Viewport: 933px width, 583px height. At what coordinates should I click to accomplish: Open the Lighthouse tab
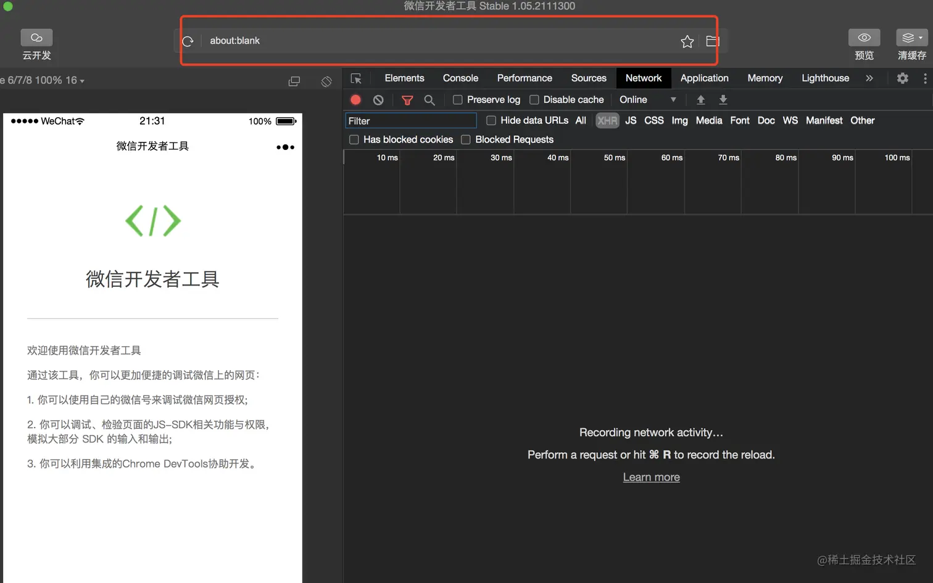(x=825, y=78)
